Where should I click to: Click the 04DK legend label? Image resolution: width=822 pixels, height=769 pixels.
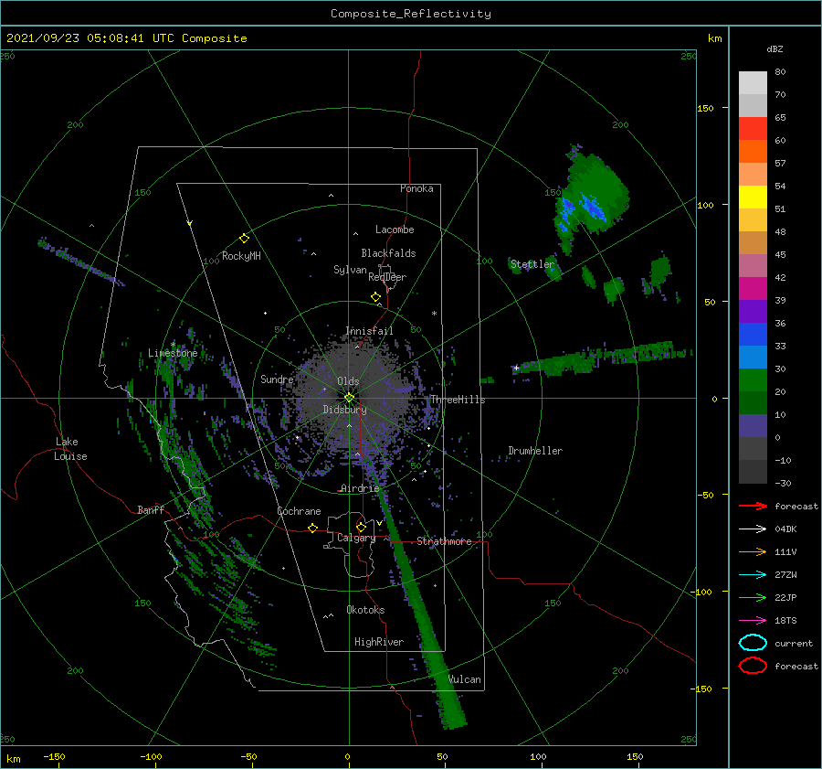coord(785,529)
